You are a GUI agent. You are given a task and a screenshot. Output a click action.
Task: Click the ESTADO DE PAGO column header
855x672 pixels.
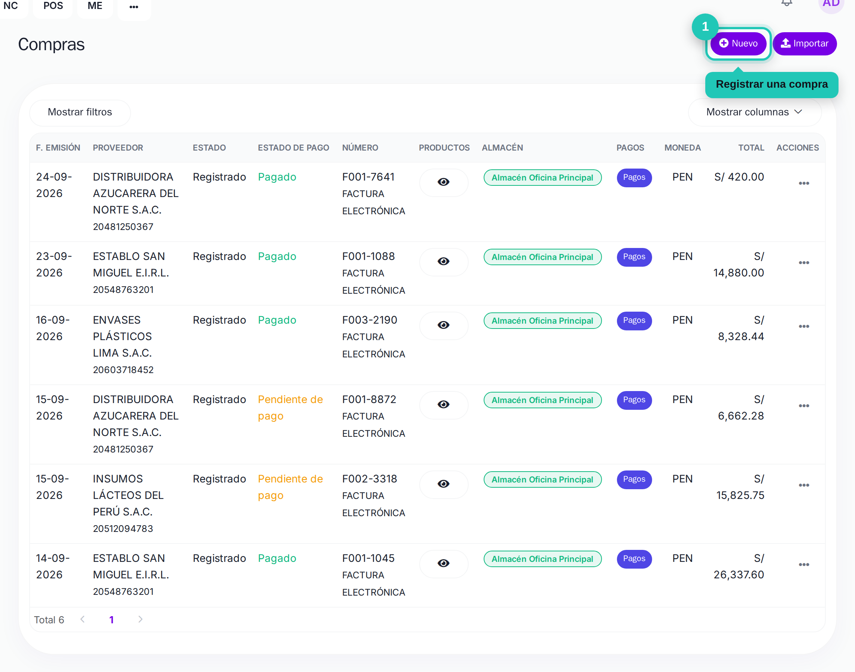(x=293, y=148)
